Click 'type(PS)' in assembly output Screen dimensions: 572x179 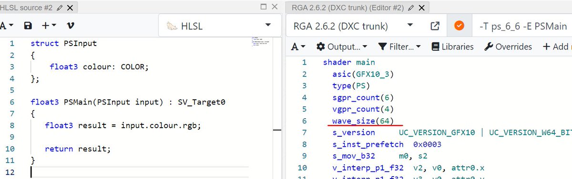(x=351, y=86)
